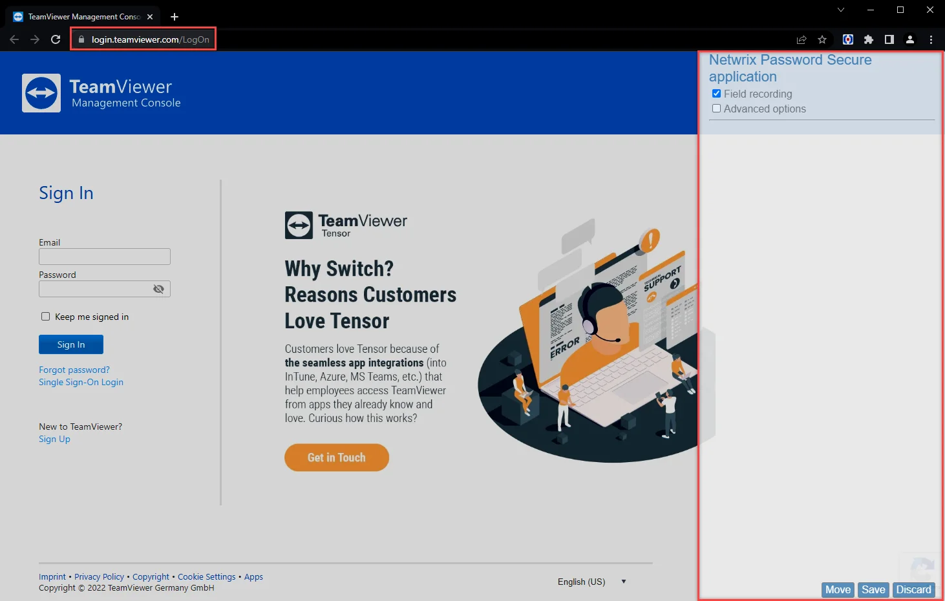The height and width of the screenshot is (601, 945).
Task: Check Keep me signed in
Action: click(45, 317)
